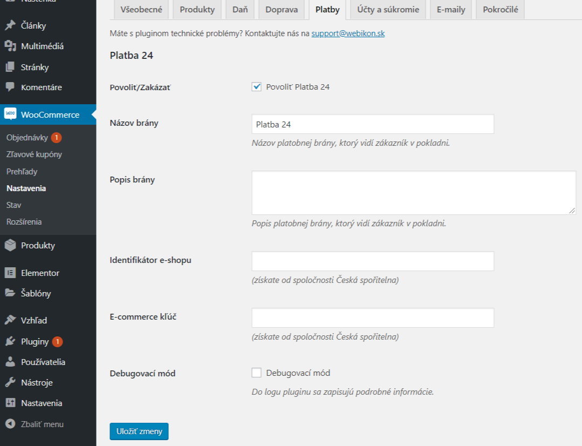This screenshot has height=446, width=582.
Task: Save changes with Uložiť zmeny
Action: tap(139, 431)
